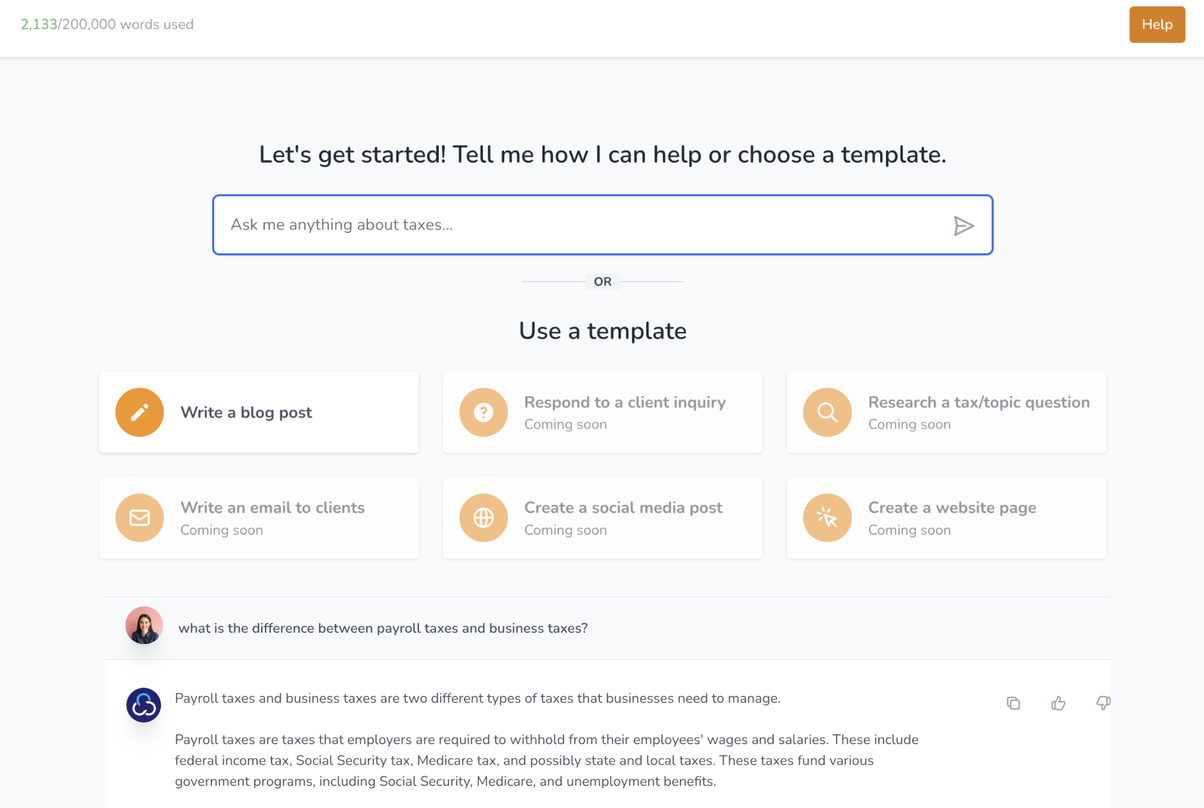Give the response a thumbs up
The image size is (1204, 808).
pyautogui.click(x=1058, y=703)
